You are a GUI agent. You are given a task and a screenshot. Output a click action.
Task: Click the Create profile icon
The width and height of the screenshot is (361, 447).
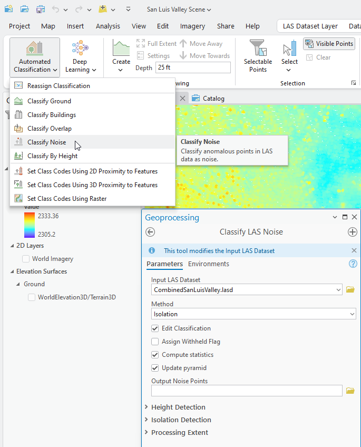pos(121,50)
